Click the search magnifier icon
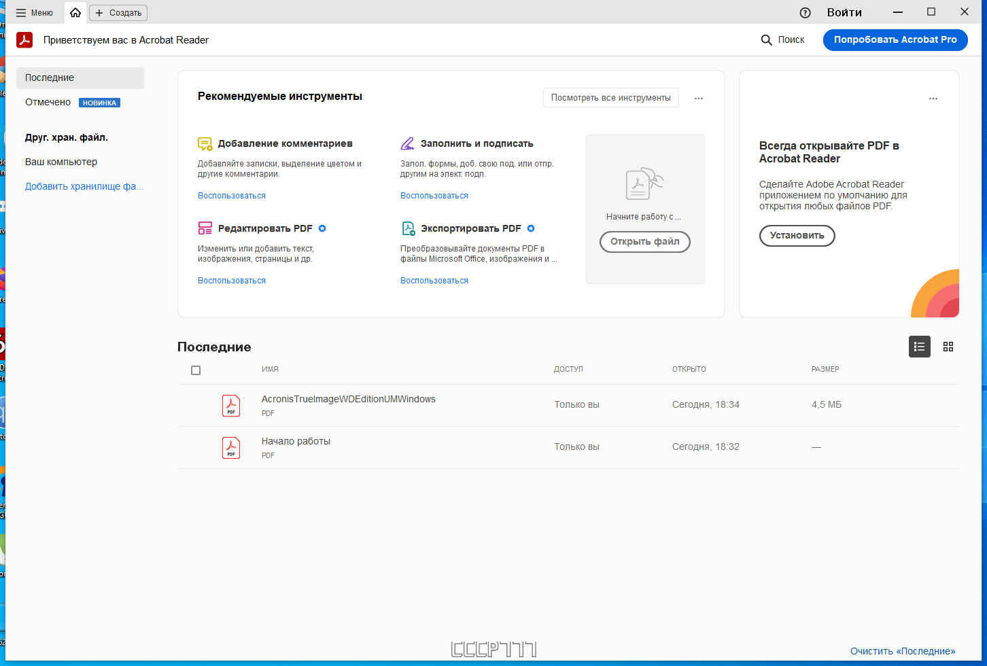Viewport: 987px width, 666px height. click(x=766, y=40)
